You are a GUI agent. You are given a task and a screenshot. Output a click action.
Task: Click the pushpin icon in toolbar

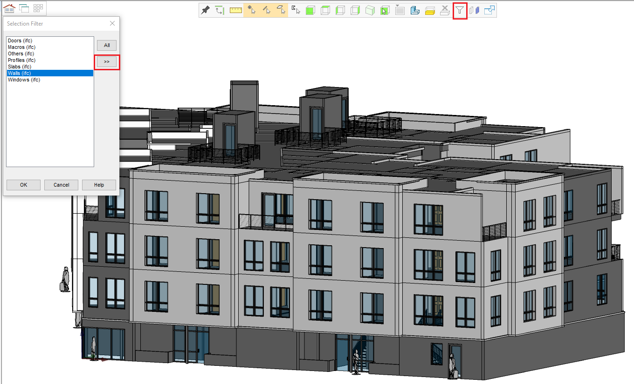coord(205,10)
